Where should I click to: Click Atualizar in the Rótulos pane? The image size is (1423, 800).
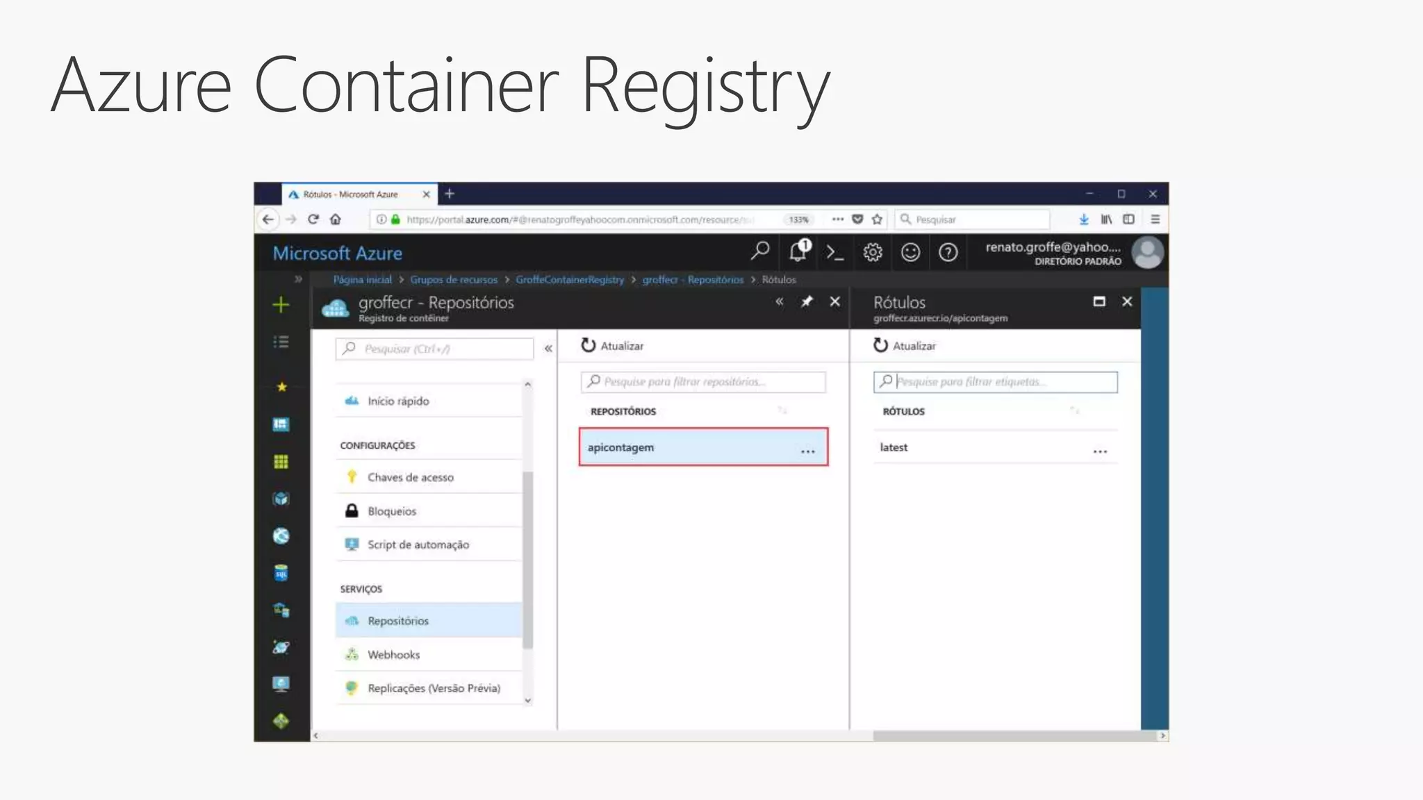click(905, 345)
